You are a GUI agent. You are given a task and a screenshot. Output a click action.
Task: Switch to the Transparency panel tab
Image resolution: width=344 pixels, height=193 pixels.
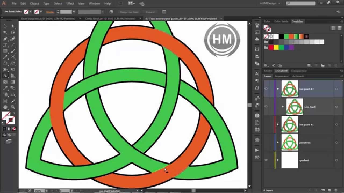pyautogui.click(x=299, y=71)
